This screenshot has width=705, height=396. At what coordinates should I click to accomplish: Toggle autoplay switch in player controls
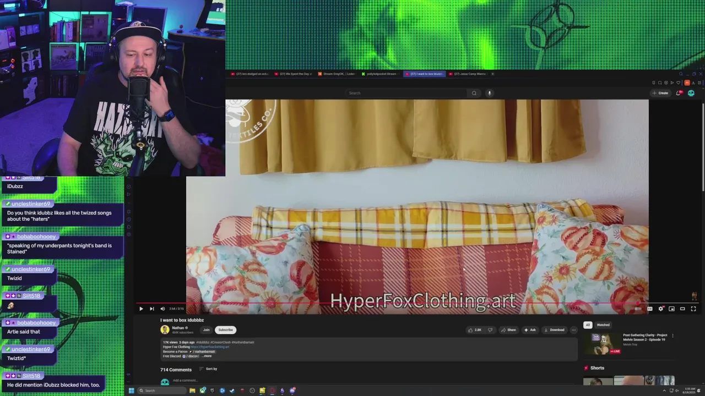click(x=638, y=309)
